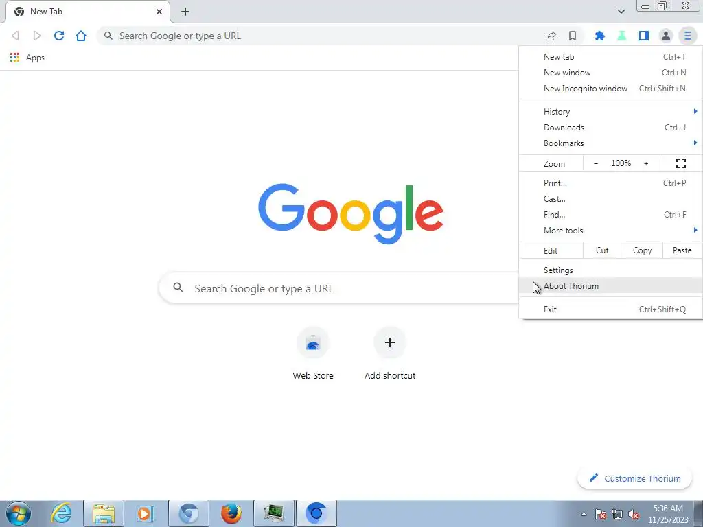
Task: Close the Thorium hamburger menu button
Action: click(688, 36)
